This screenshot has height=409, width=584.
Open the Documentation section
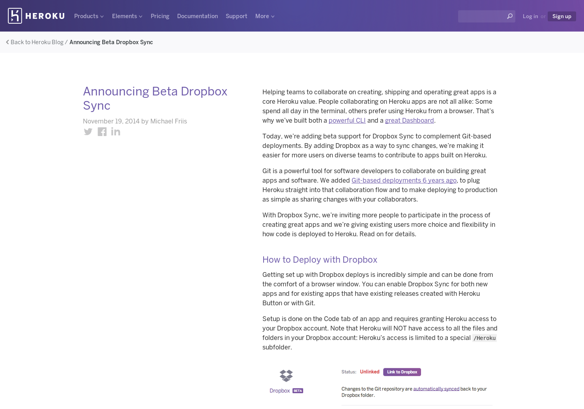[197, 16]
